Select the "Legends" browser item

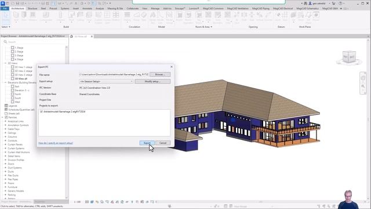13,106
